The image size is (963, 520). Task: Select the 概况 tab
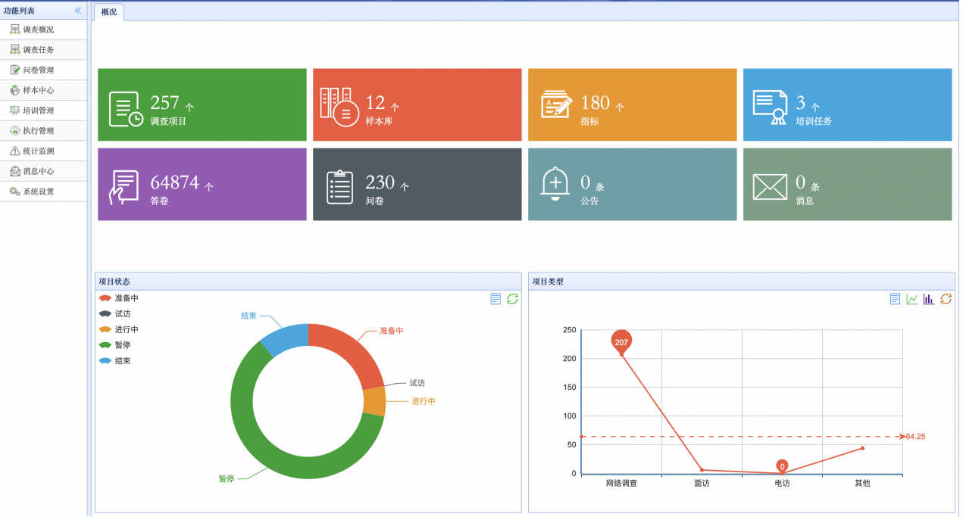click(x=109, y=12)
